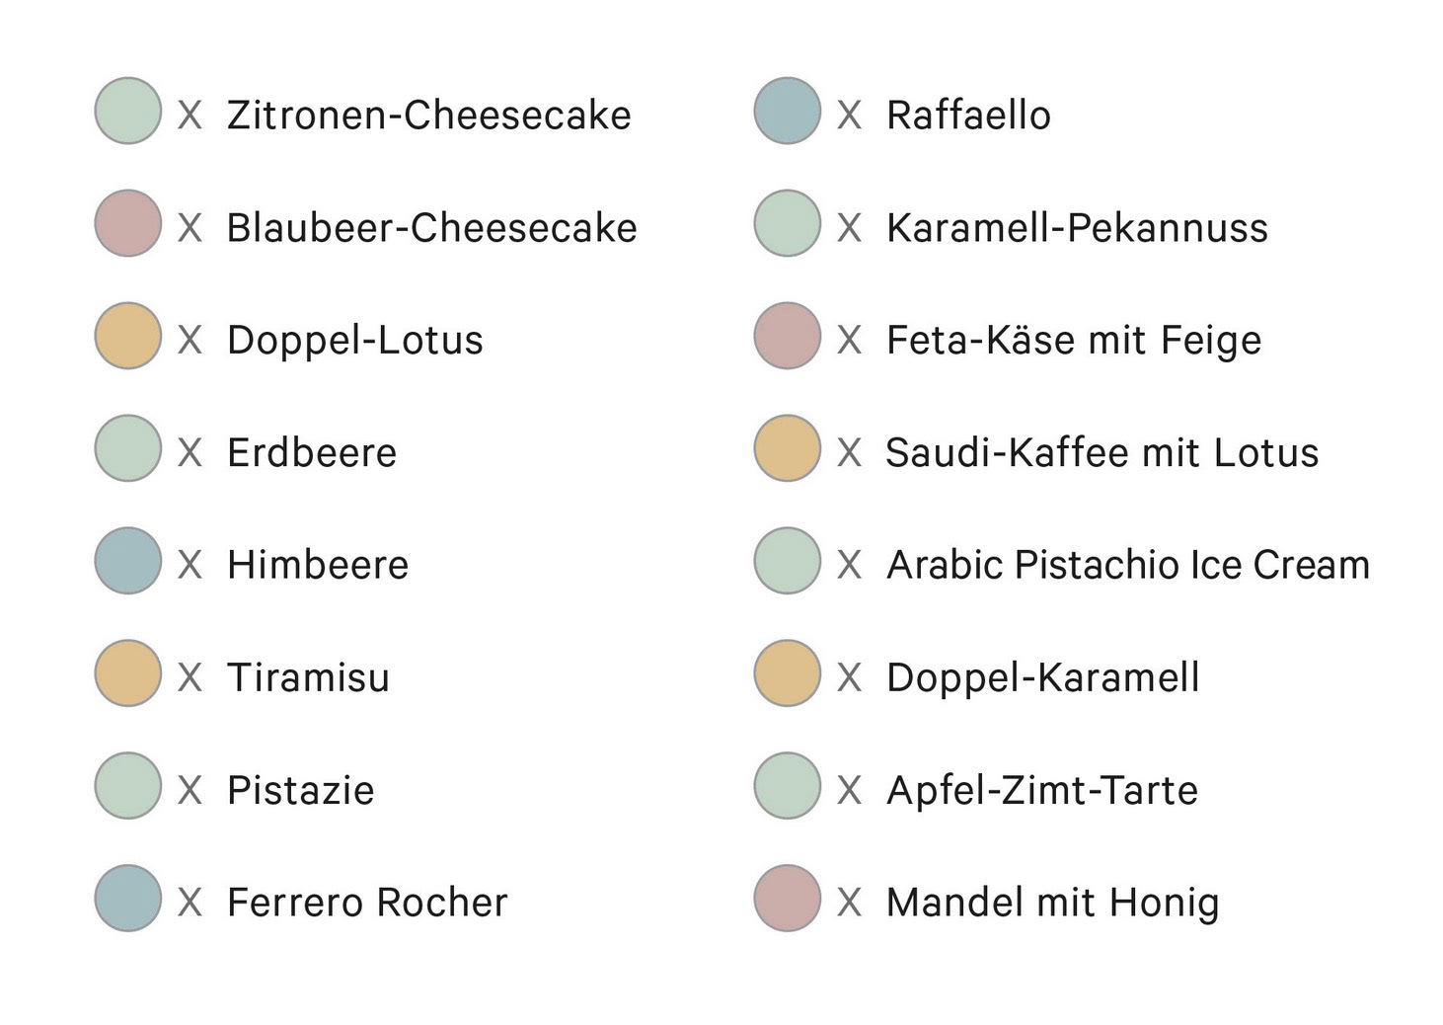Pick the orange swatch for Doppel-Lotus

point(128,337)
